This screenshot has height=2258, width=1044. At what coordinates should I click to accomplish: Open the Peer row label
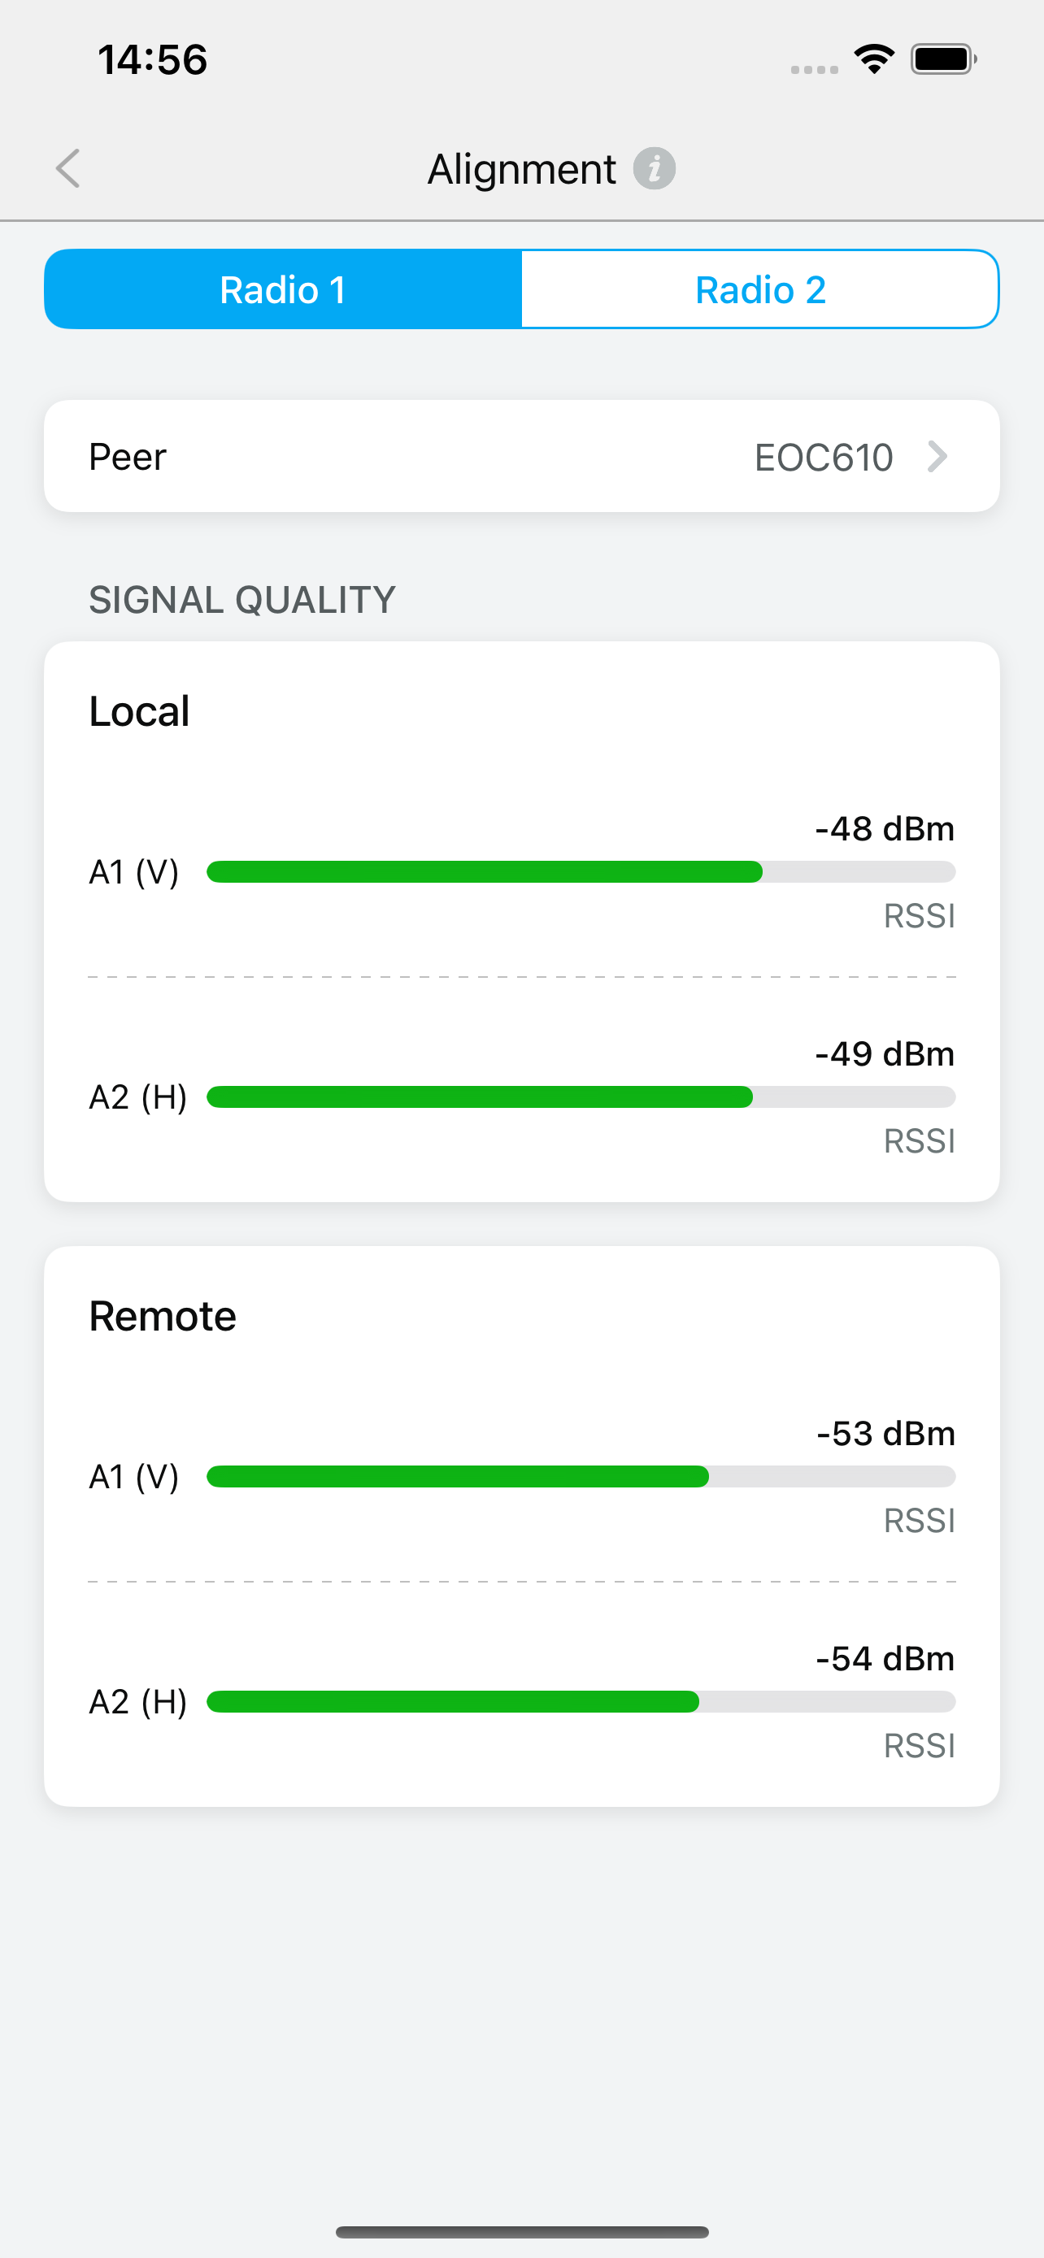coord(127,457)
